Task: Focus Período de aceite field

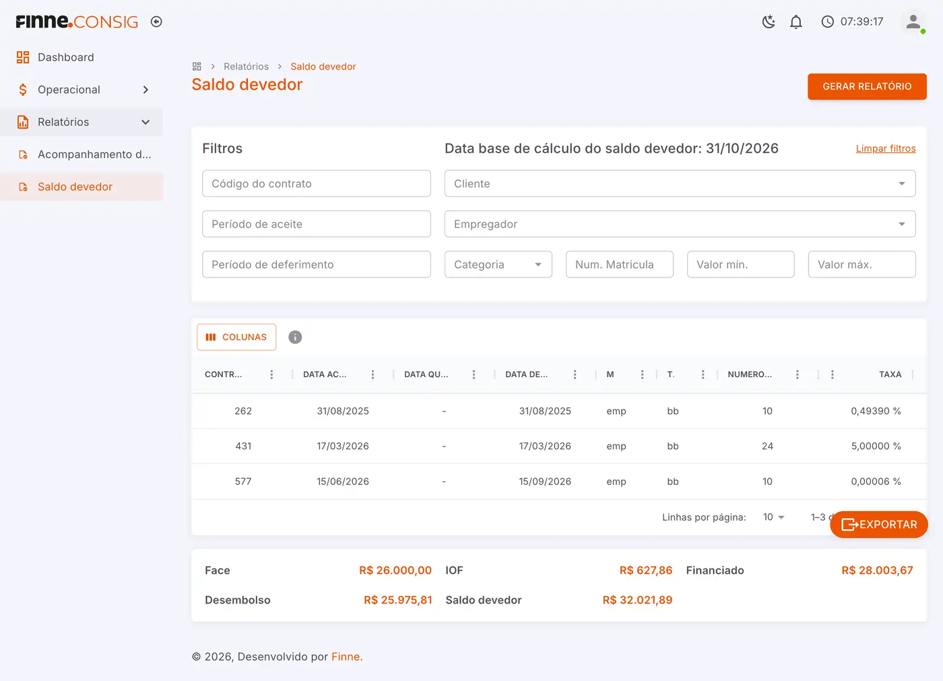Action: click(x=317, y=224)
